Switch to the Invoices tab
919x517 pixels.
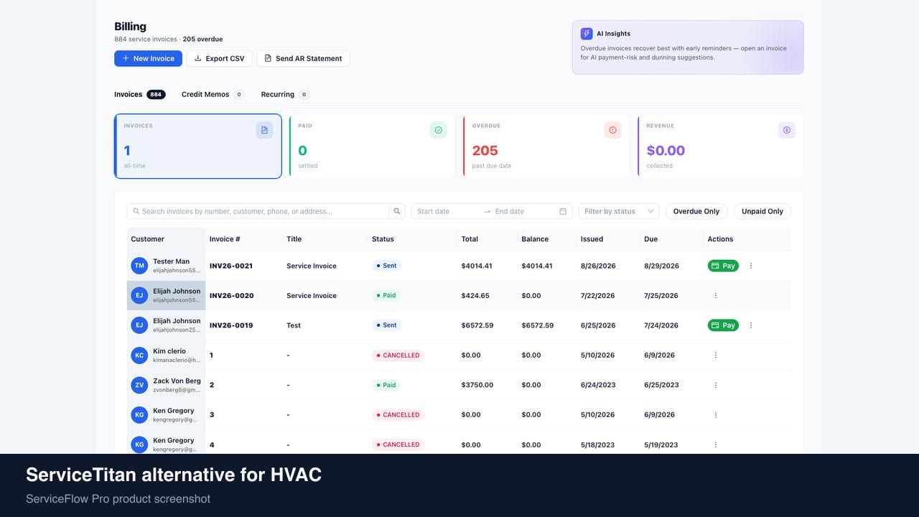(x=140, y=94)
